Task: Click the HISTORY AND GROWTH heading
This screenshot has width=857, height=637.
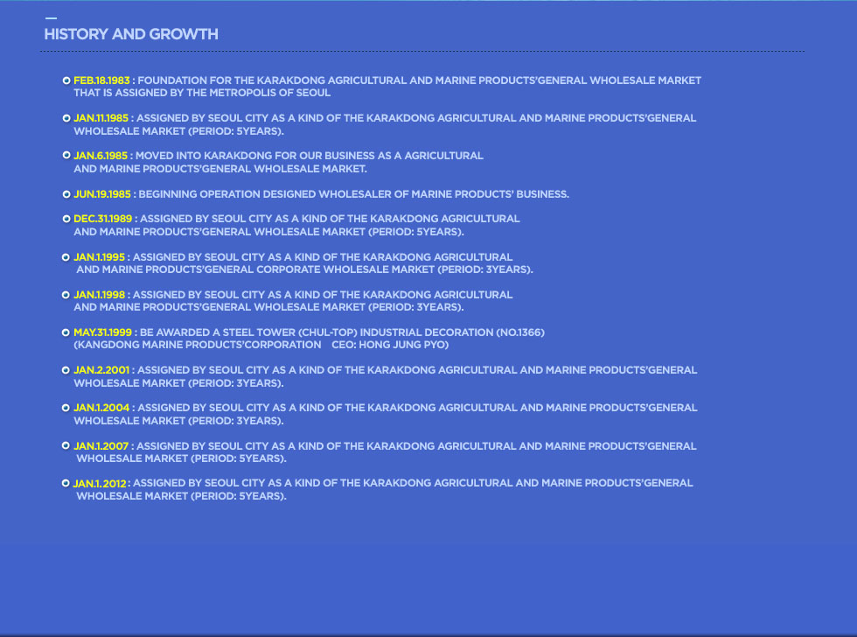Action: coord(131,34)
